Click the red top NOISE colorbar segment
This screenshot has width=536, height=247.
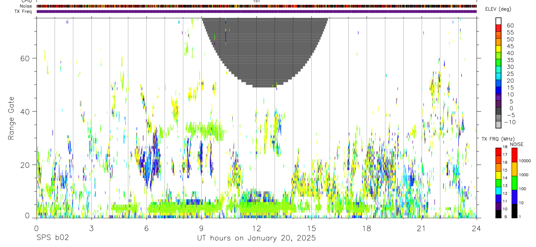[x=514, y=155]
